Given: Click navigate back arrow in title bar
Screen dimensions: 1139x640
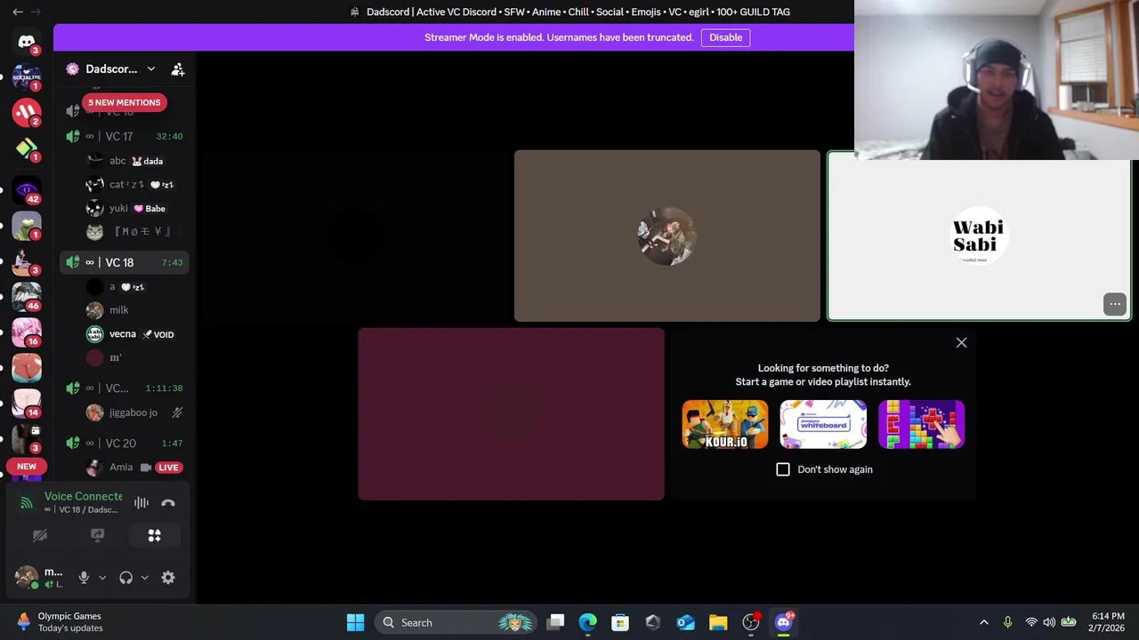Looking at the screenshot, I should [x=18, y=12].
